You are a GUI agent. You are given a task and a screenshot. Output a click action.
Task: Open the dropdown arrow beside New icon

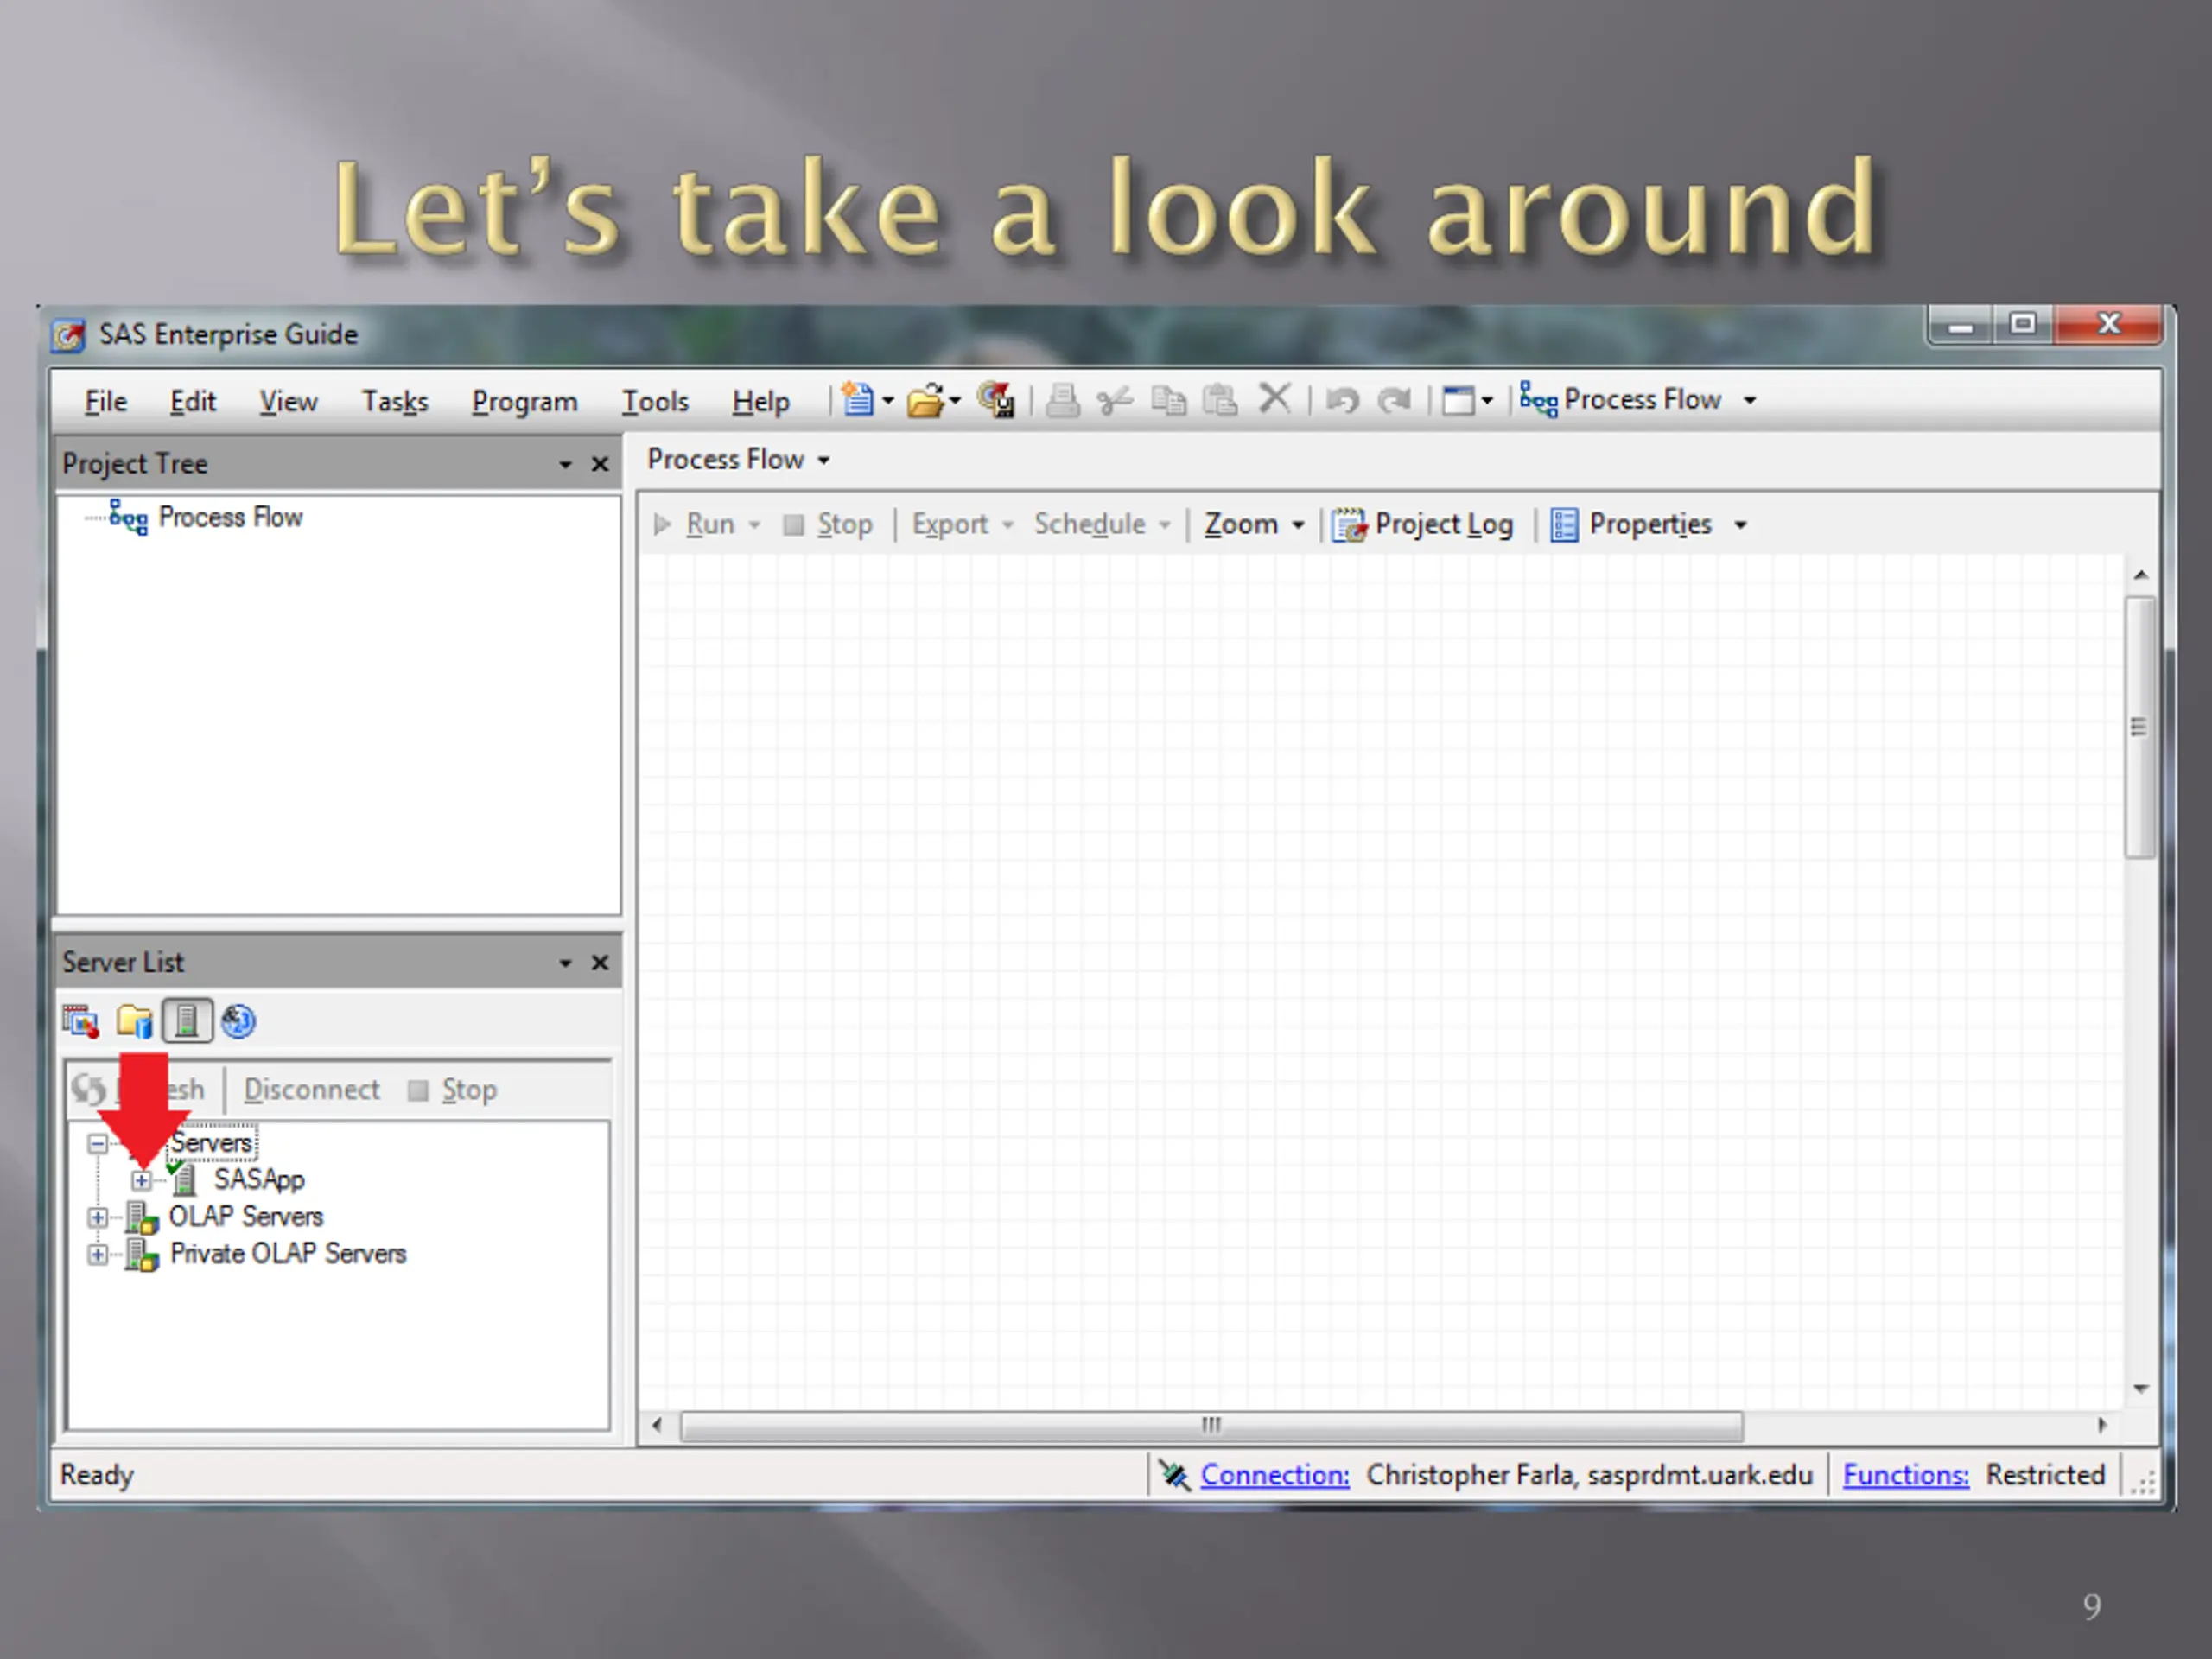tap(888, 401)
